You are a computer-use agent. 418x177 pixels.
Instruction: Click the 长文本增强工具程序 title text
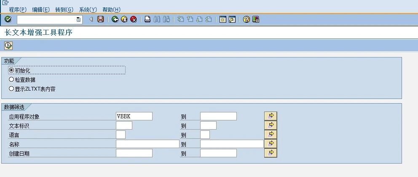point(39,33)
